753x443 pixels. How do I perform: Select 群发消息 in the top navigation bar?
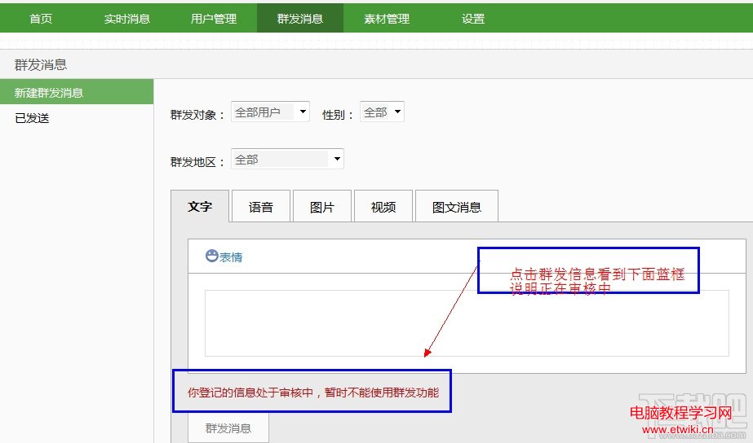pos(300,19)
